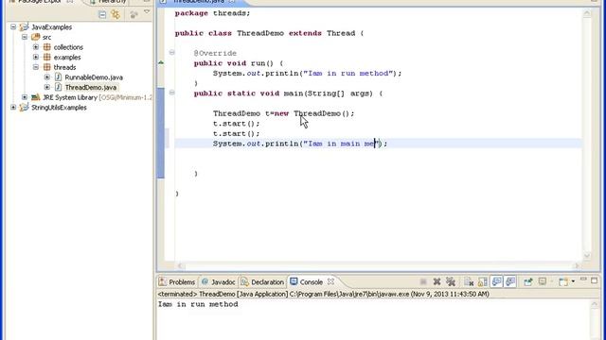
Task: Click the focus task icon in Package Explorer
Action: point(134,15)
